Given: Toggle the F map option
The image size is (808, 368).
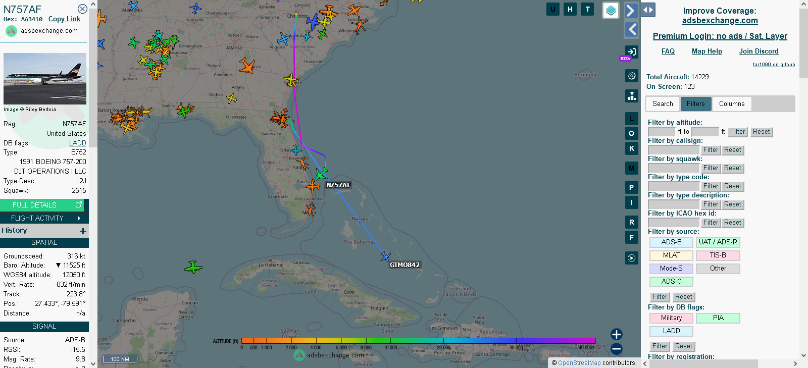Looking at the screenshot, I should pos(632,237).
